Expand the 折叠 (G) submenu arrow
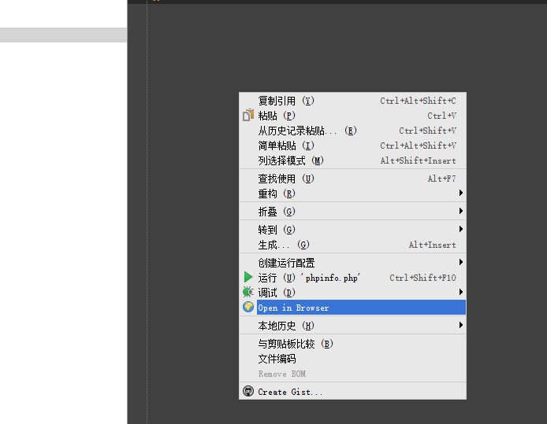 coord(461,211)
